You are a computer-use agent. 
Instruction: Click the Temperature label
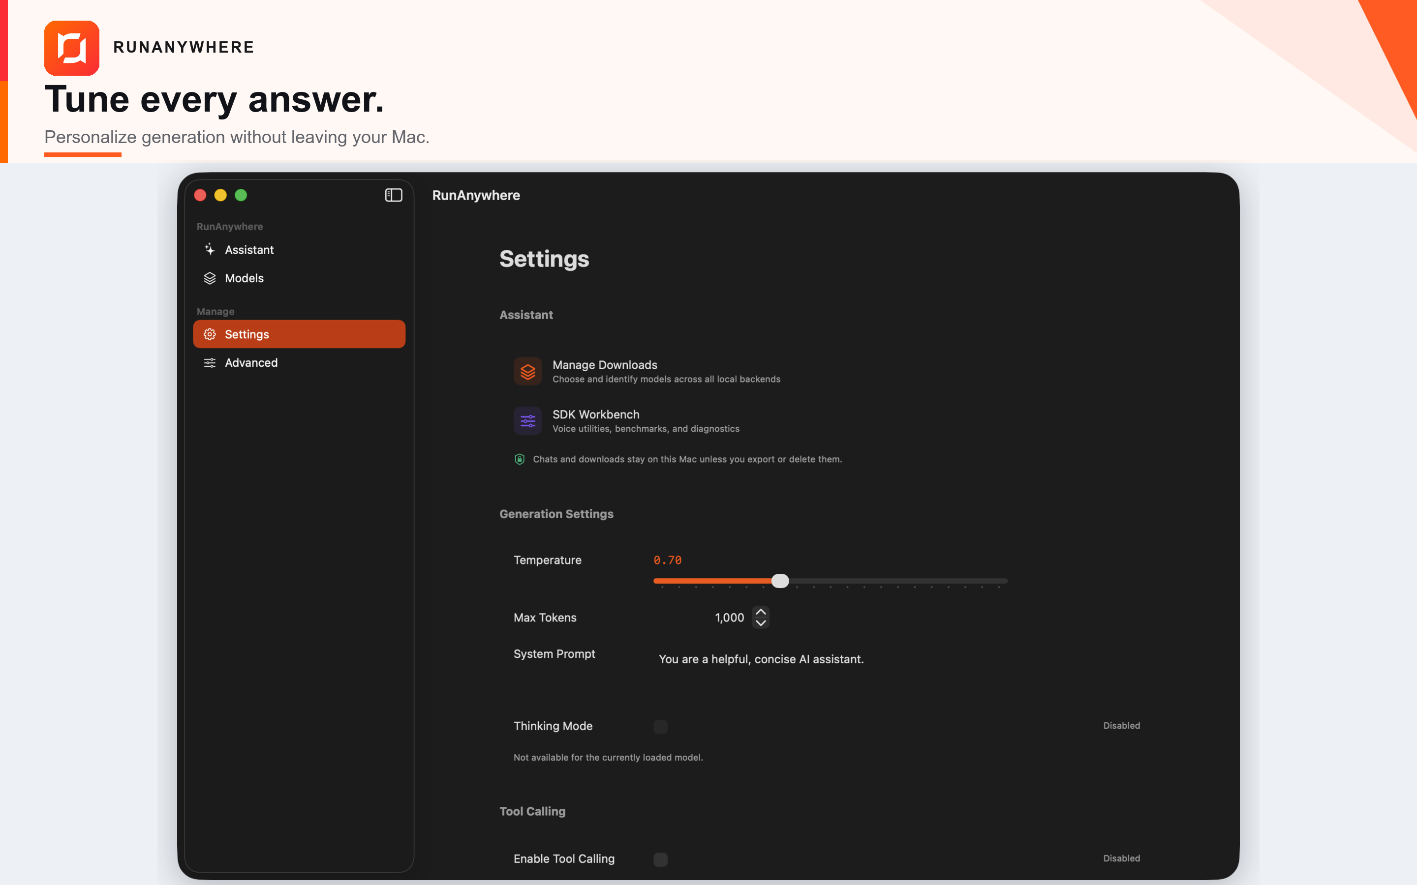548,560
